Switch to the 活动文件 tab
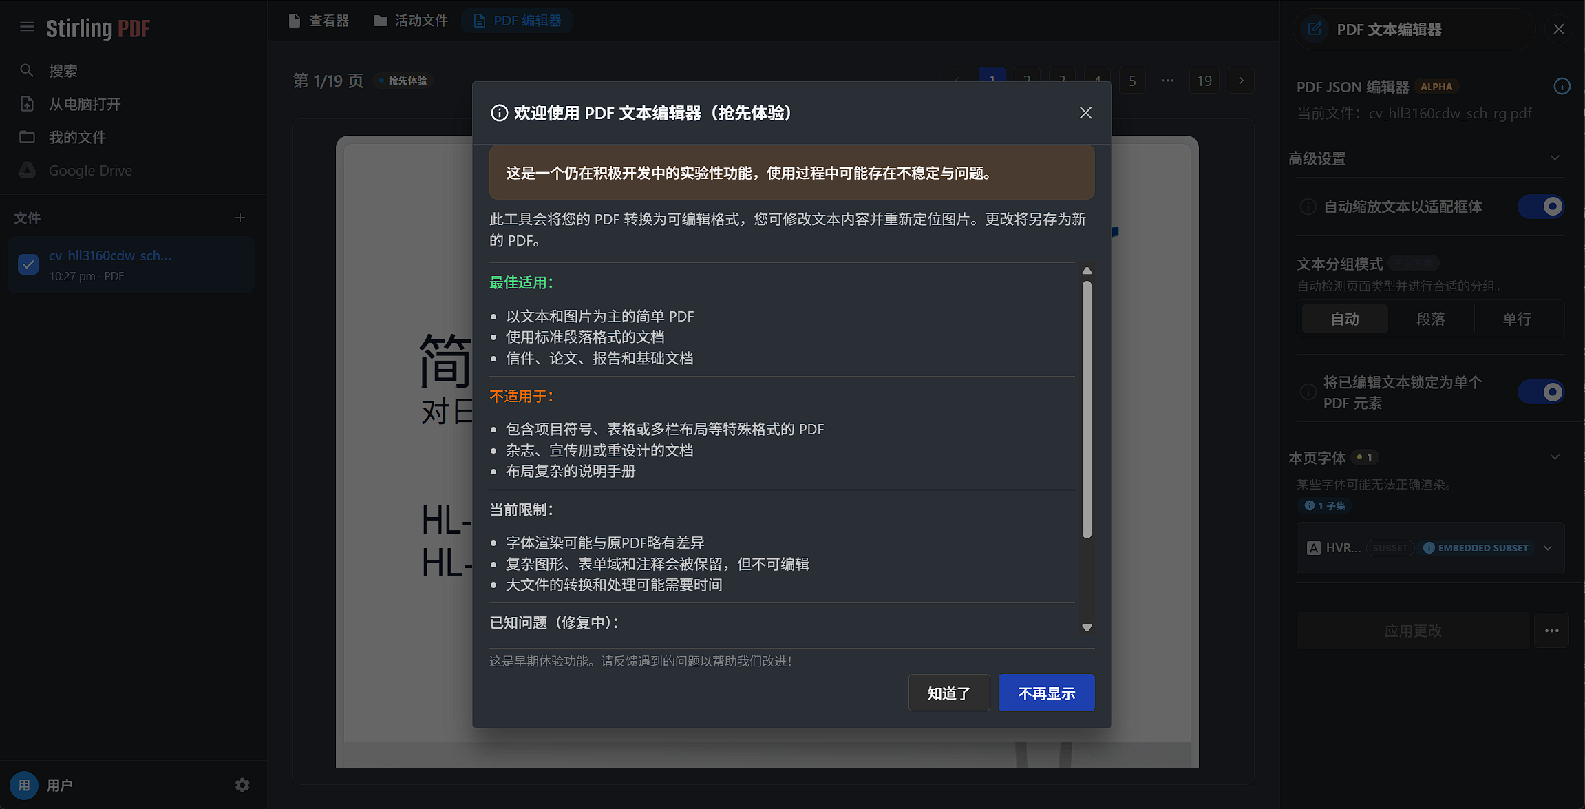This screenshot has height=809, width=1585. [x=411, y=21]
